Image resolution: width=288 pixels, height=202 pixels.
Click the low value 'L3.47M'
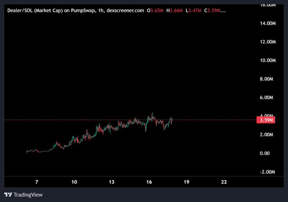[x=194, y=11]
